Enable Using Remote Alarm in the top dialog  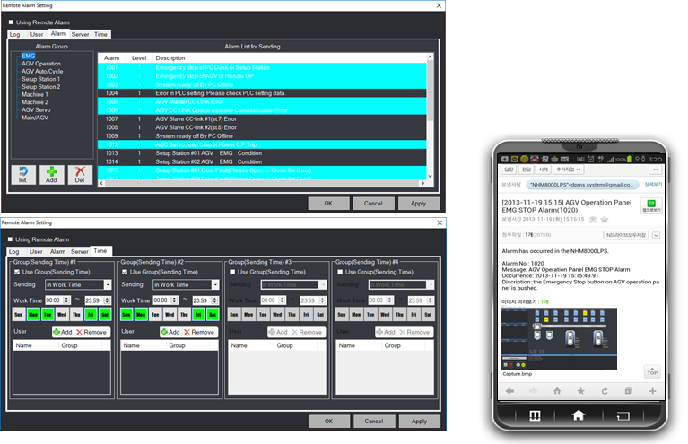click(x=11, y=22)
